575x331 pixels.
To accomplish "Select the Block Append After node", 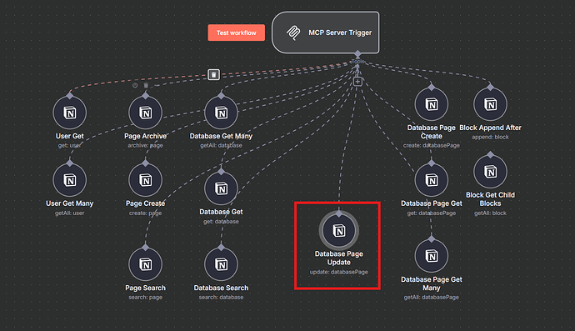I will coord(490,104).
